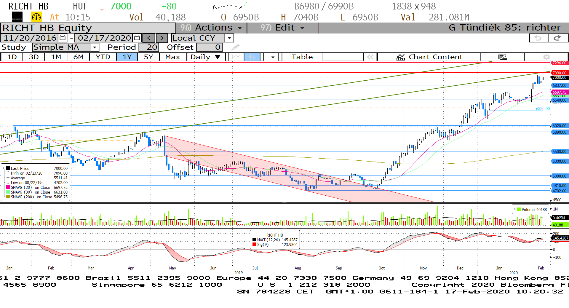Viewport: 569px width, 308px height.
Task: Shift date range forward with right arrow
Action: [x=162, y=38]
